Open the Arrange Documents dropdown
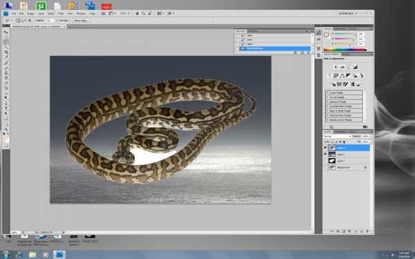Screen dimensions: 415x259 [x=160, y=13]
